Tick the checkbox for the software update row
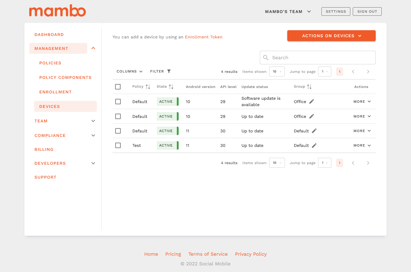Image resolution: width=411 pixels, height=272 pixels. pyautogui.click(x=118, y=102)
